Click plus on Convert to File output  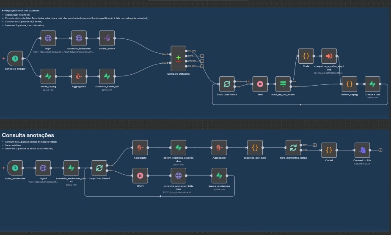380,150
